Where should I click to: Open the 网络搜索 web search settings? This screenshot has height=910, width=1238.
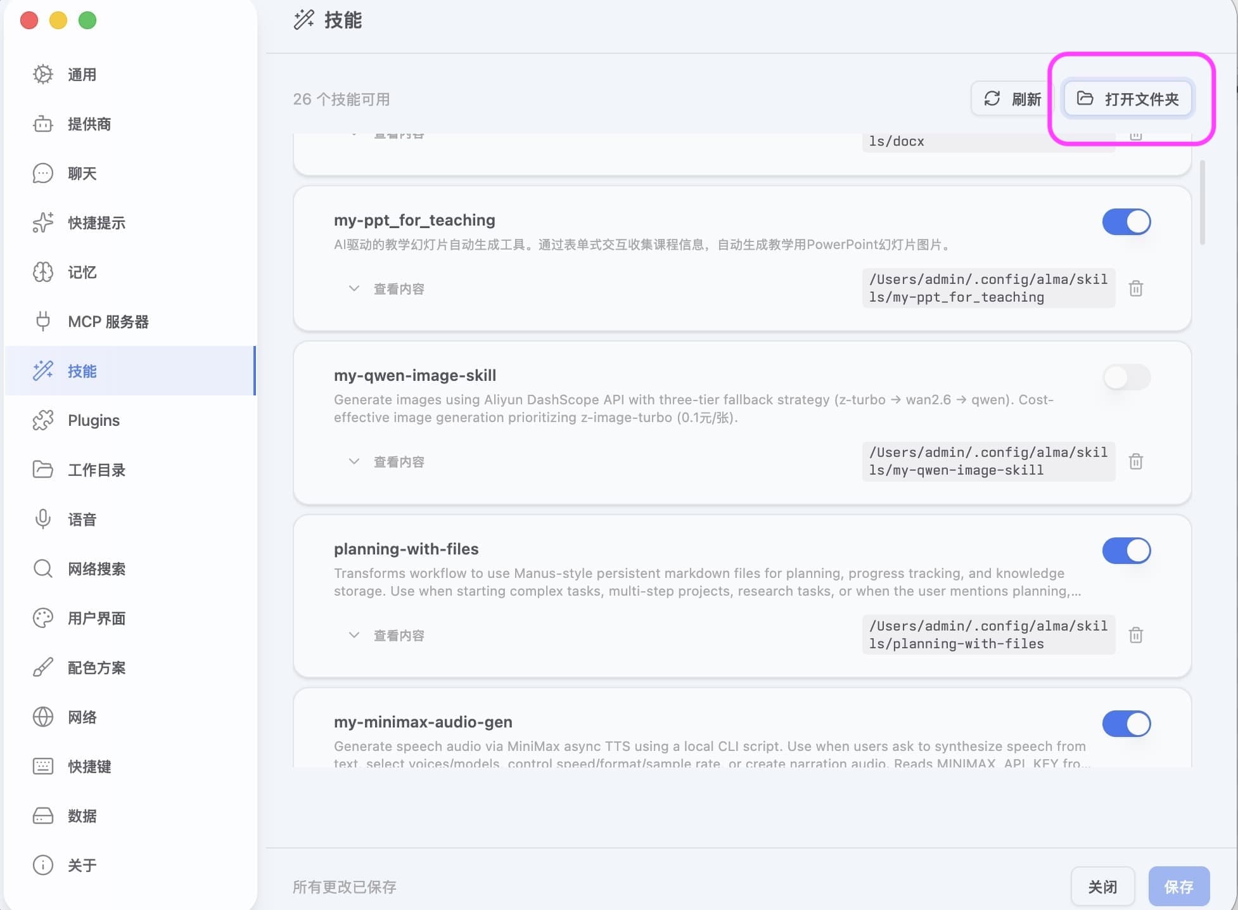pyautogui.click(x=96, y=568)
